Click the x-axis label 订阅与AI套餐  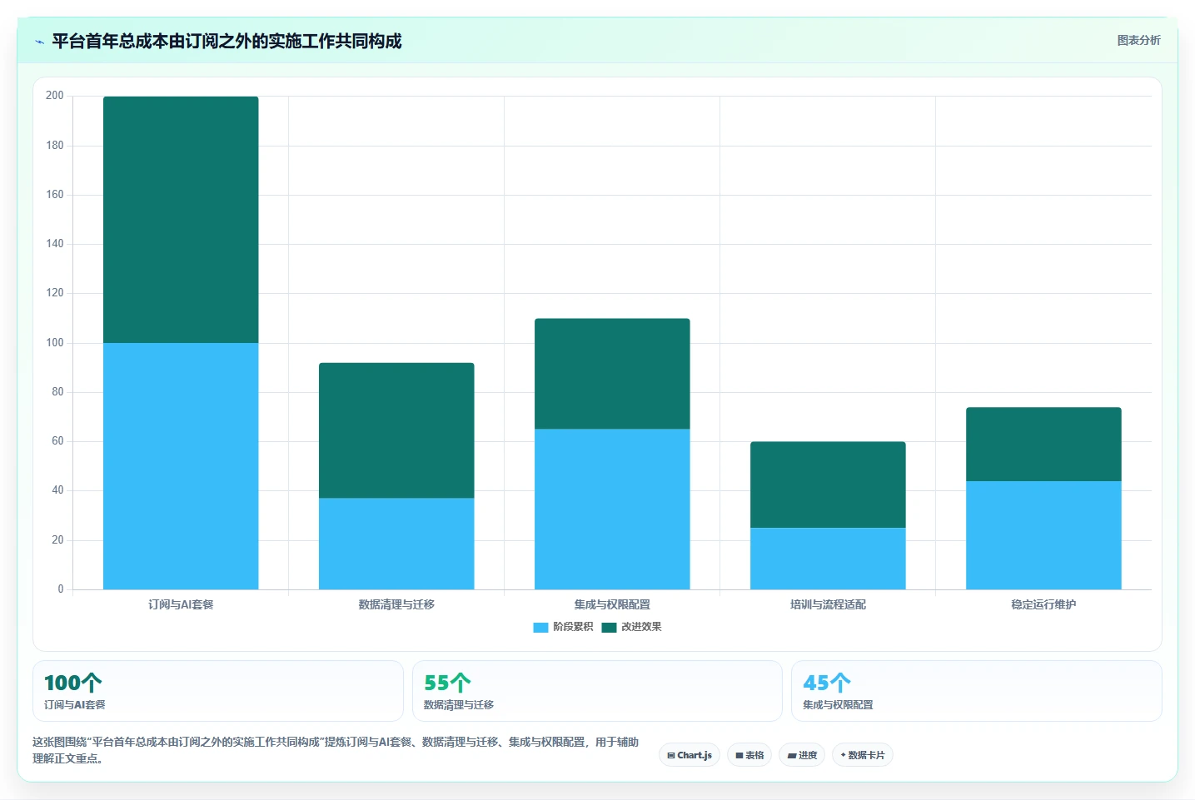[181, 604]
